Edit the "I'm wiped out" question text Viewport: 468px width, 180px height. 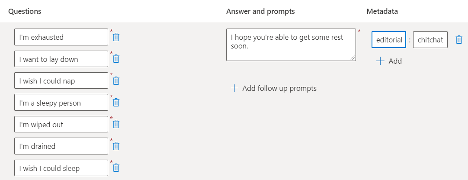pos(61,124)
